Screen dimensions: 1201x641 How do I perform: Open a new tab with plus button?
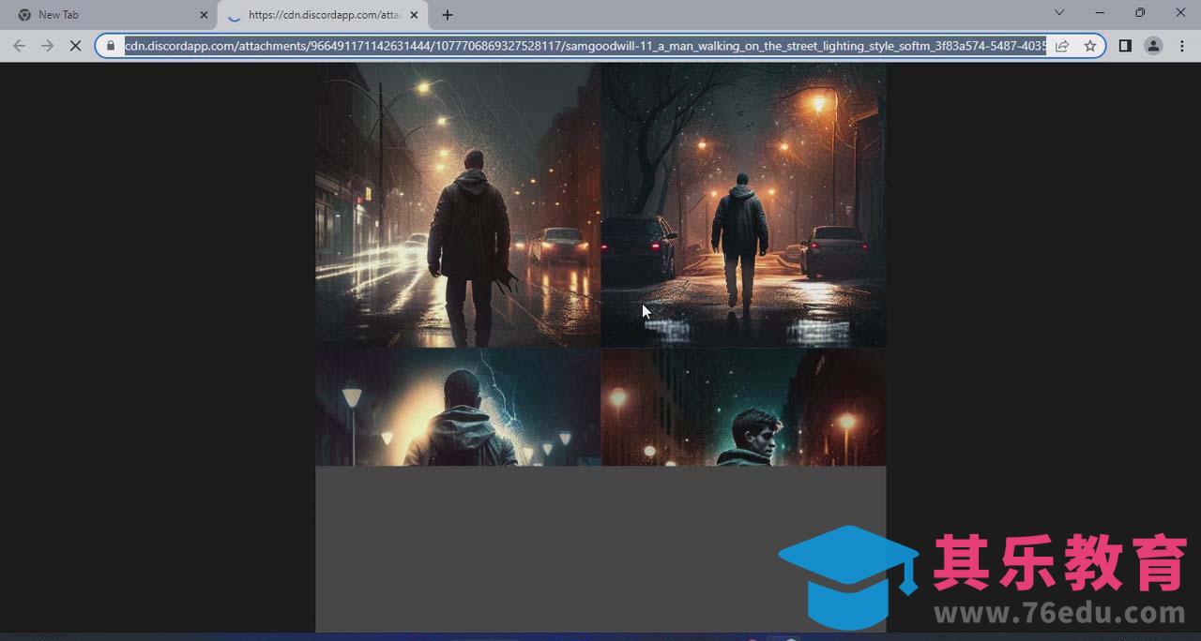[448, 15]
